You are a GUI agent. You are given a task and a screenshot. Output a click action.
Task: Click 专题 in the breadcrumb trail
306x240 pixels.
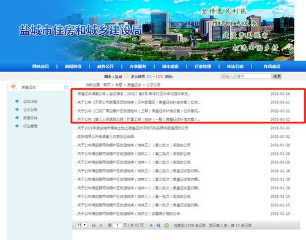click(x=119, y=85)
